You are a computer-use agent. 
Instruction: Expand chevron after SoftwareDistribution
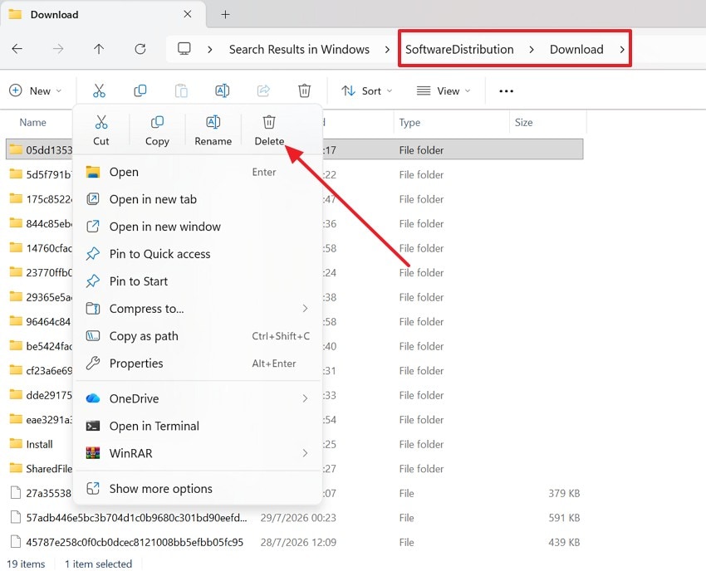click(x=532, y=50)
